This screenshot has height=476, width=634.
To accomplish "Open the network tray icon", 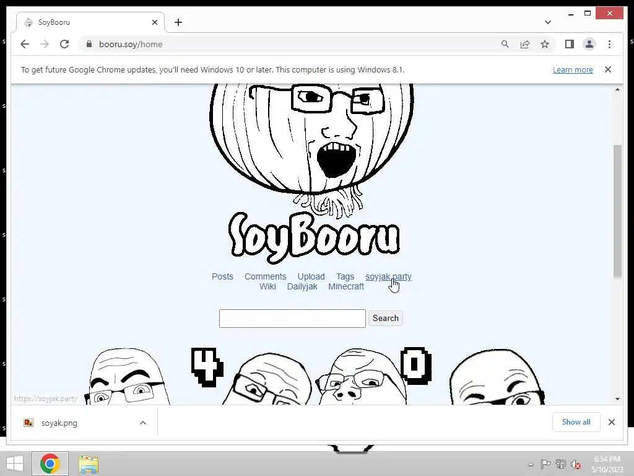I will tap(561, 464).
